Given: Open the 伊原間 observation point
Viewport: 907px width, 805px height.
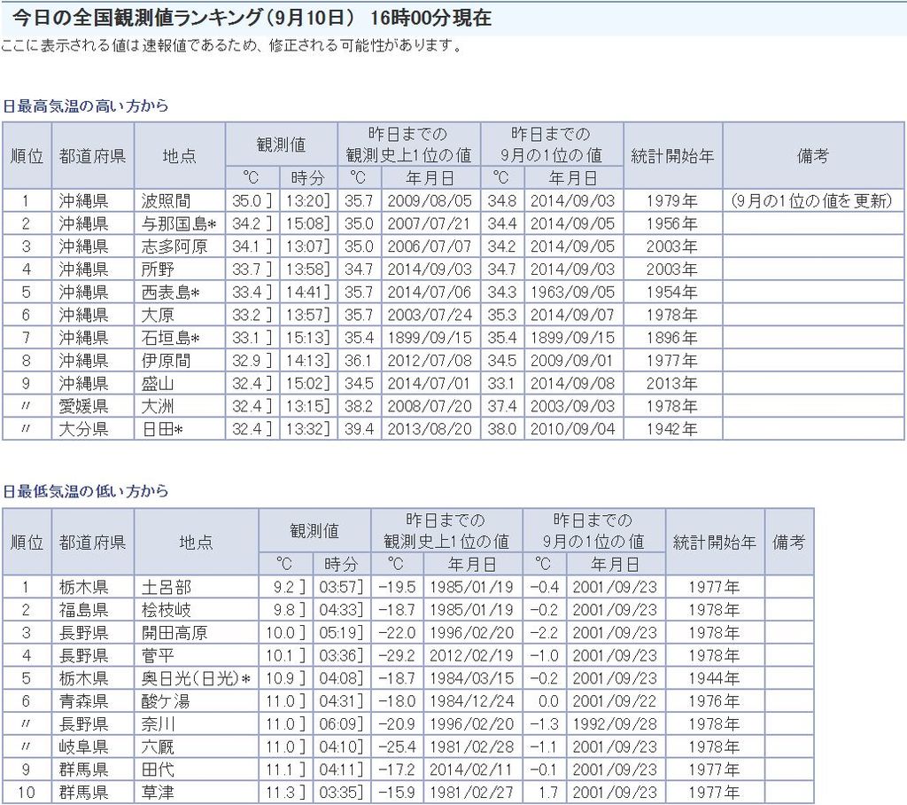Looking at the screenshot, I should click(x=165, y=361).
